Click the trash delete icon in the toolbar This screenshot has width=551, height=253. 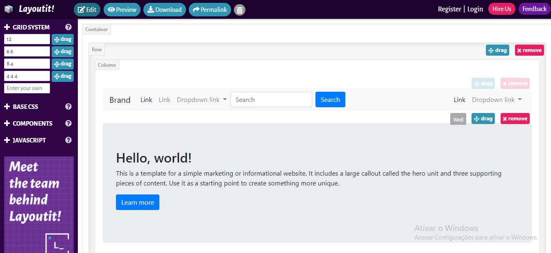point(240,9)
